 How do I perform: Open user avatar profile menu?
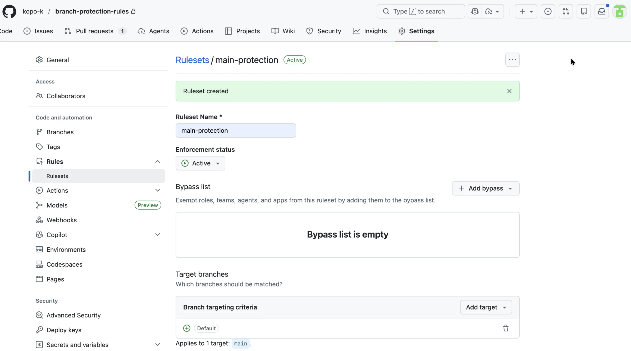click(620, 11)
